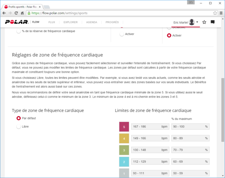The height and width of the screenshot is (178, 225).
Task: Click the zone 5 bpm field "167 - 186"
Action: click(150, 127)
